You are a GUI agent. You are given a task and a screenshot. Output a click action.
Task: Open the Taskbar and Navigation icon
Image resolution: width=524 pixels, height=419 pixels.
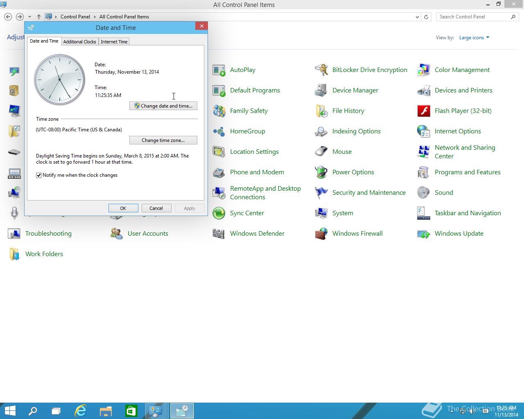424,213
